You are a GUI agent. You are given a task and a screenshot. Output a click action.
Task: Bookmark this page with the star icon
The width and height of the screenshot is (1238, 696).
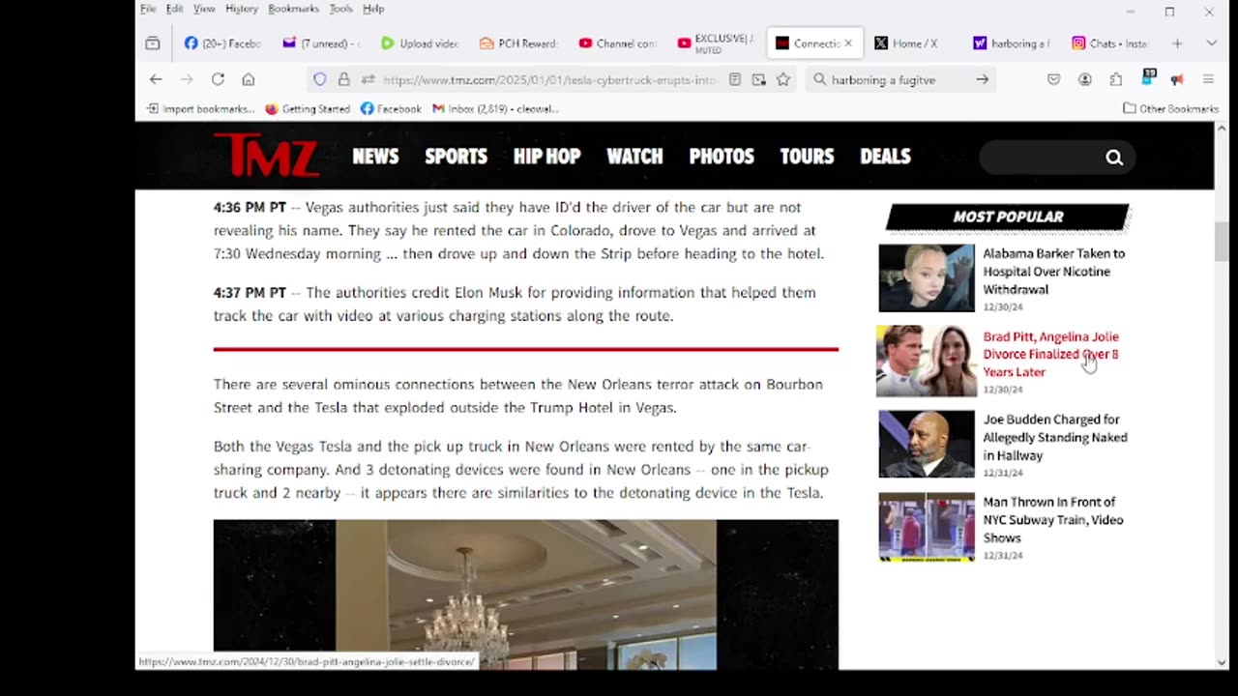tap(783, 79)
